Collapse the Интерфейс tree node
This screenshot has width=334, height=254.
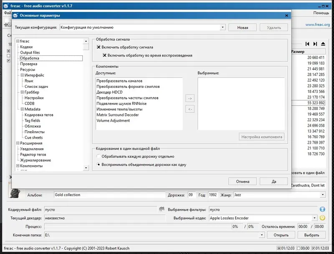pyautogui.click(x=22, y=75)
